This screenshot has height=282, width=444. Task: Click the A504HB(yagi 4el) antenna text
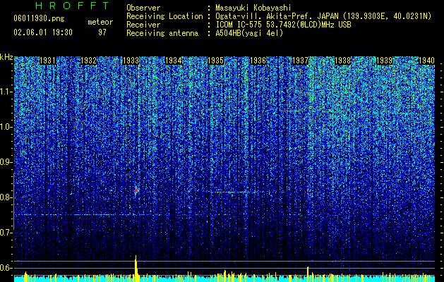[x=249, y=33]
